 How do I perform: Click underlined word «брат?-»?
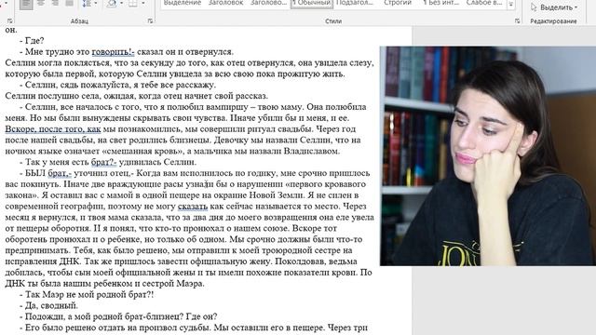pos(103,162)
